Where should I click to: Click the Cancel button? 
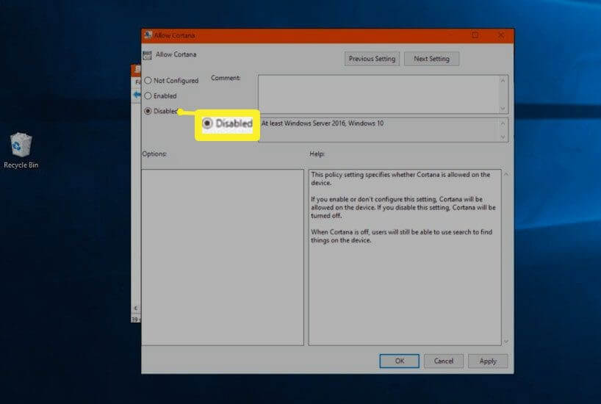(444, 361)
